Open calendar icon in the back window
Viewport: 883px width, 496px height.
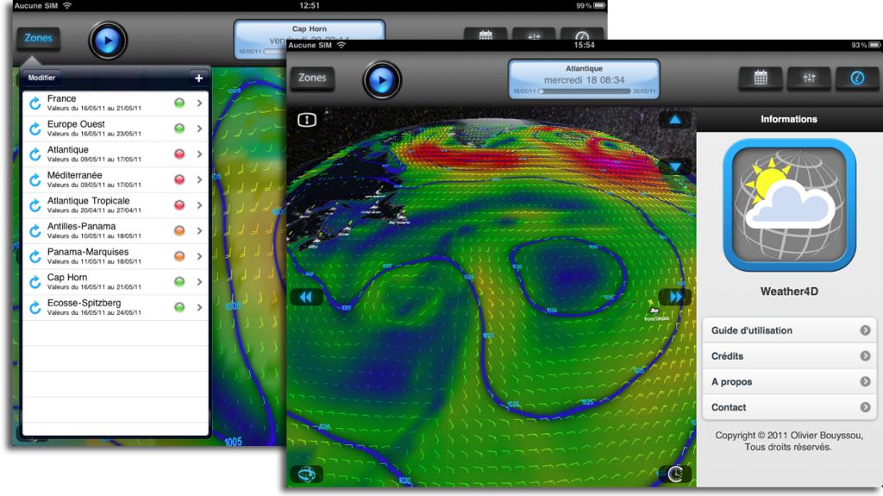(485, 34)
